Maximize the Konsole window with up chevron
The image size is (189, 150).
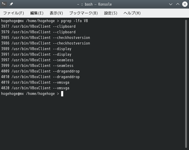178,4
